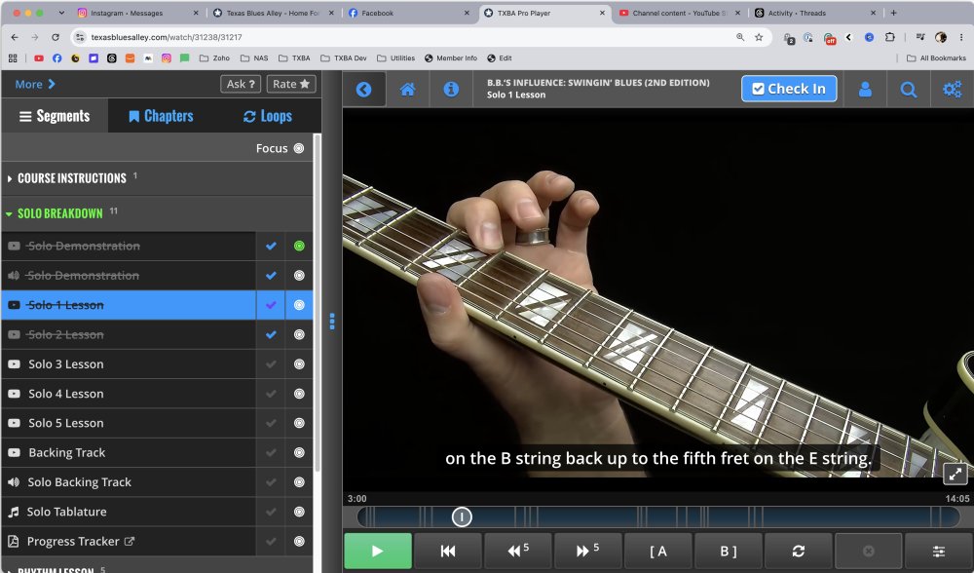
Task: Seek within the blue video timeline
Action: tap(658, 516)
